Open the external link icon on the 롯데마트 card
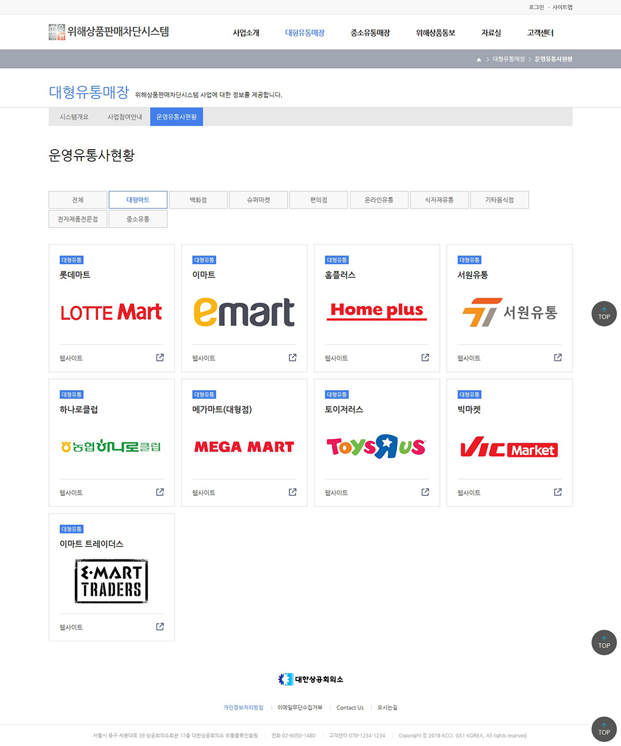The width and height of the screenshot is (621, 746). click(160, 358)
